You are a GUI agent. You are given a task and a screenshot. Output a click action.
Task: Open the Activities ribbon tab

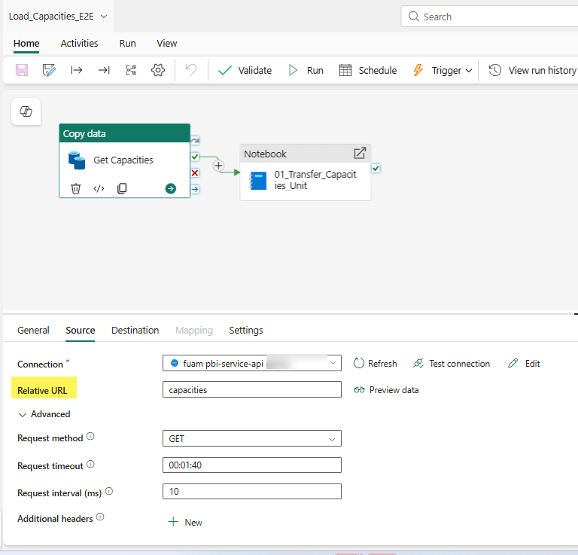(x=79, y=44)
